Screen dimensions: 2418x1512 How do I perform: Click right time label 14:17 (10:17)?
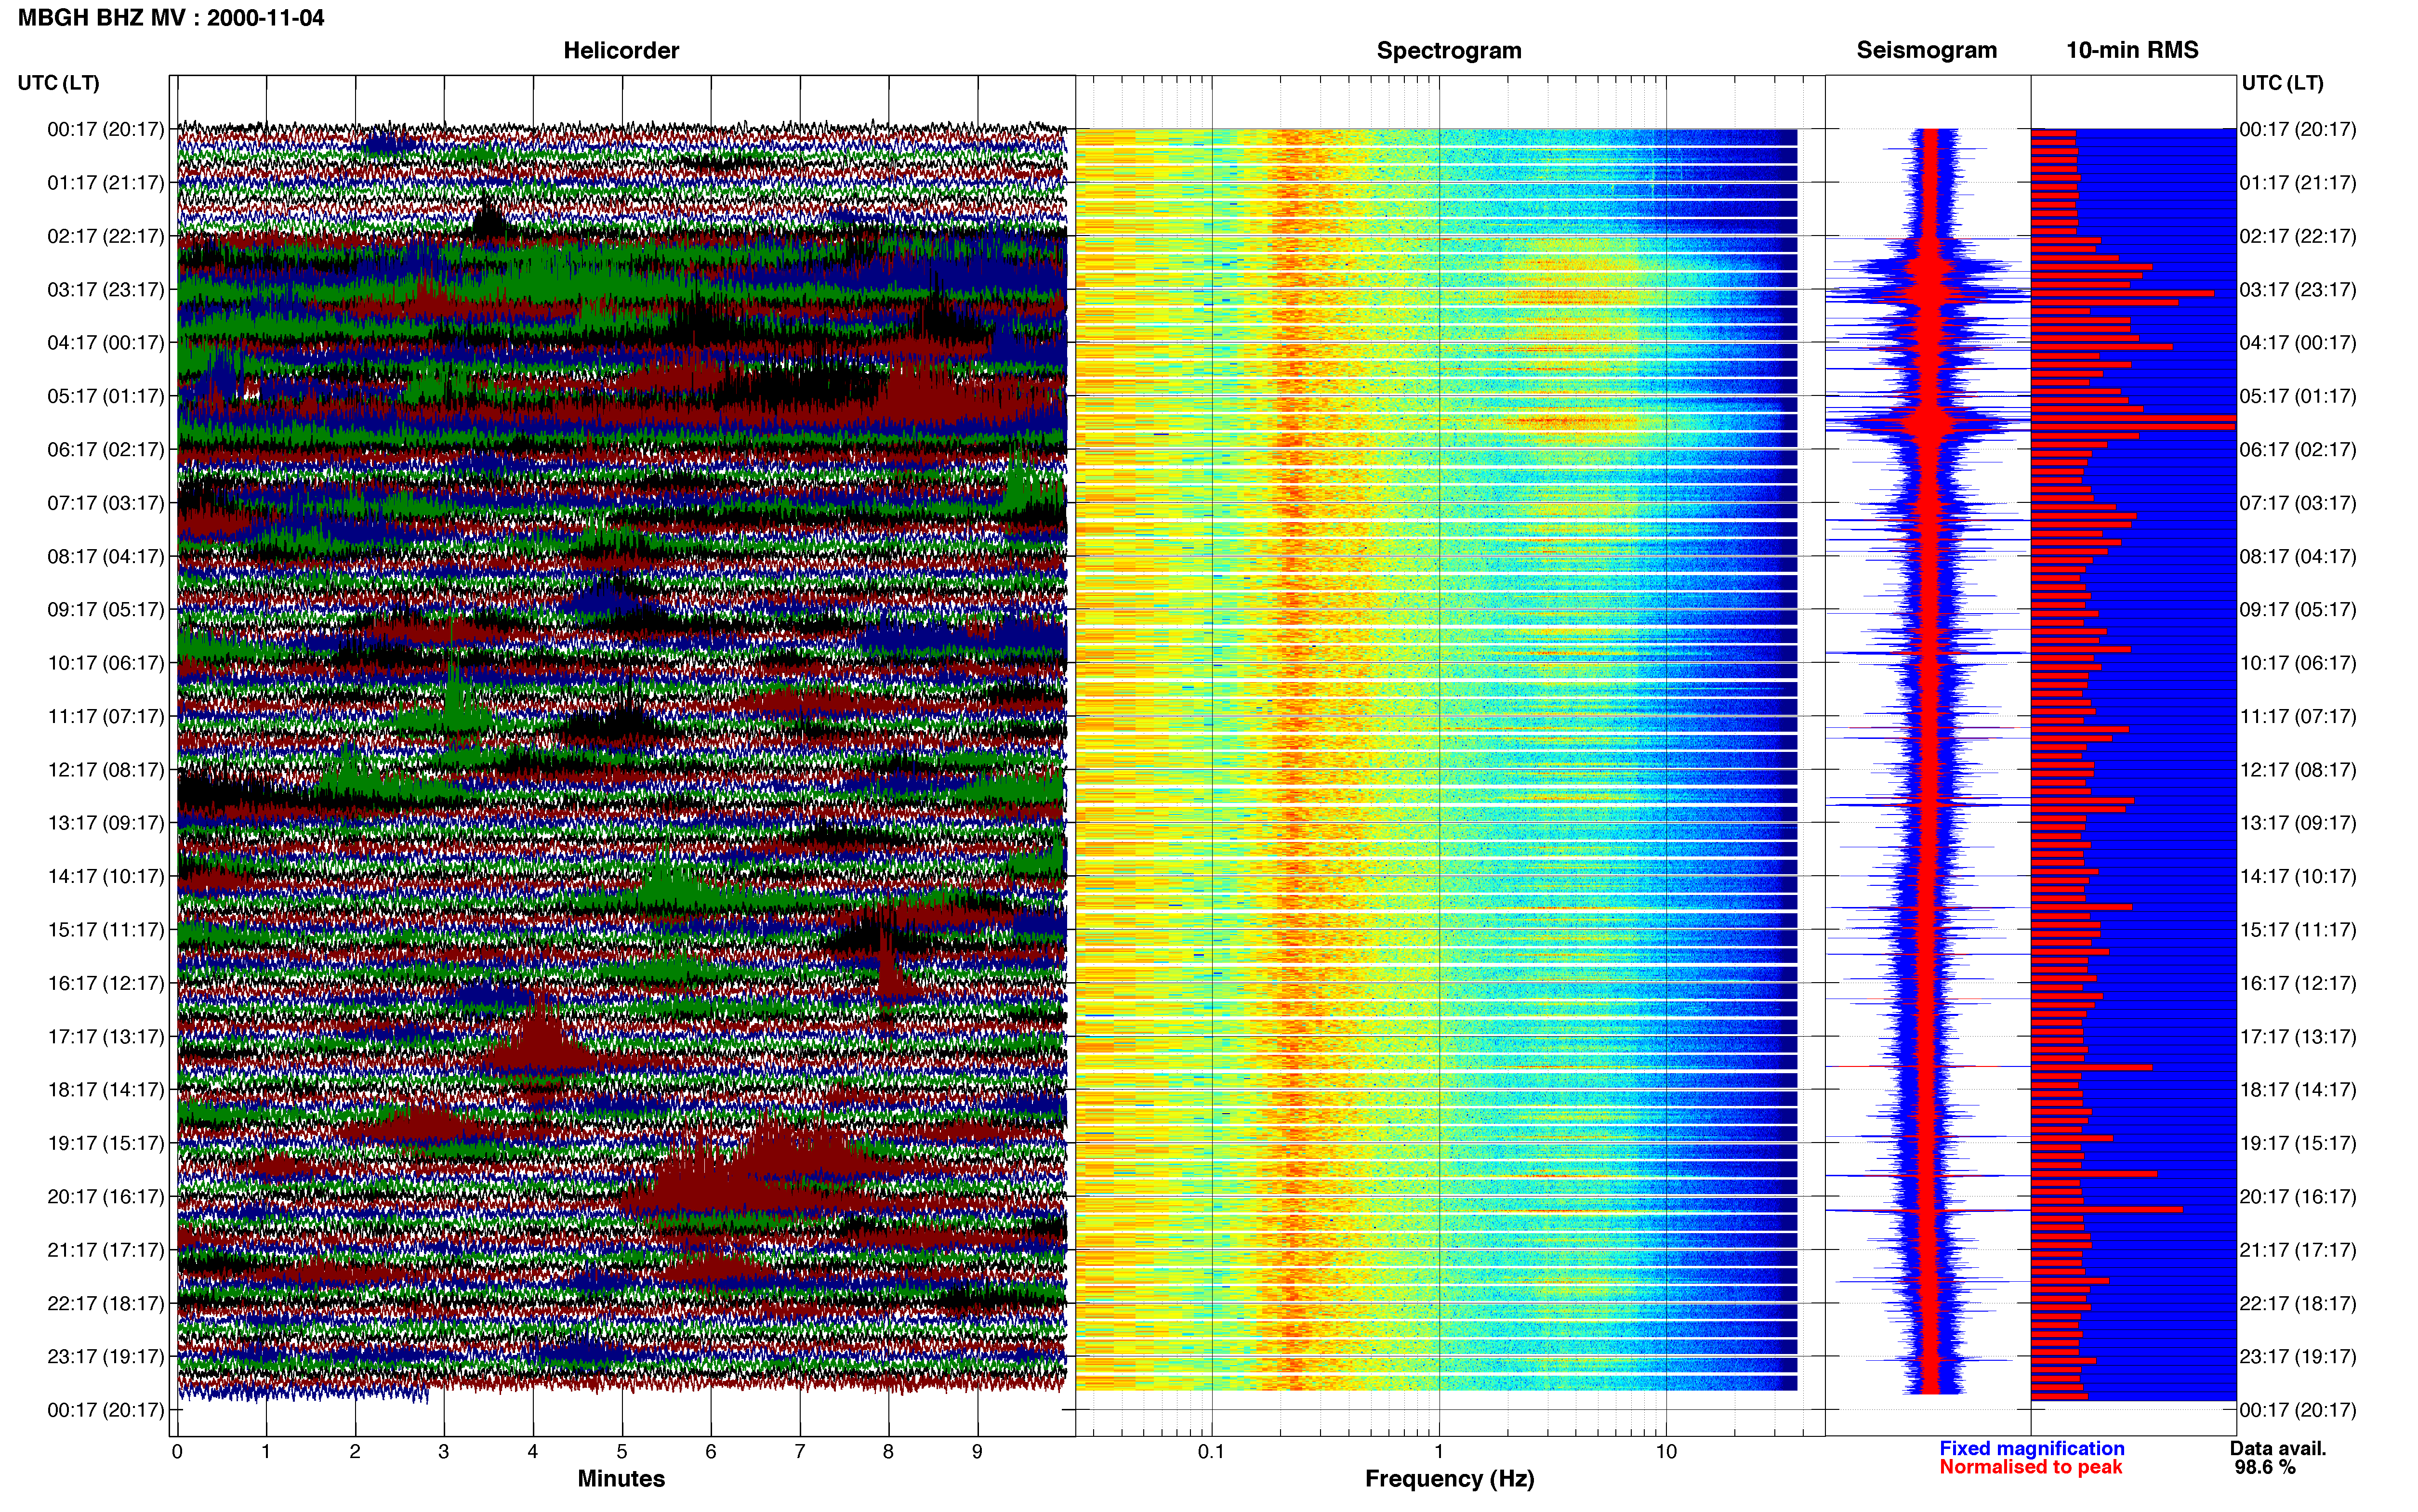(2298, 876)
